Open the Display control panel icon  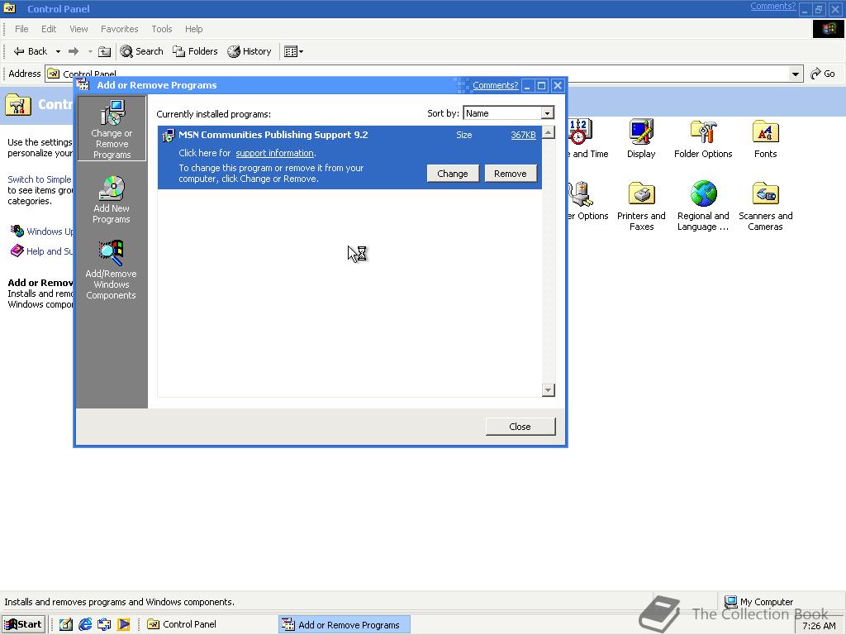(641, 136)
